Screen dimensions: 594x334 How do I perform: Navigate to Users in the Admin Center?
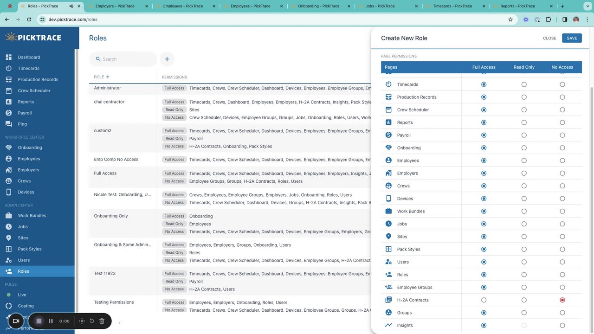point(37,260)
